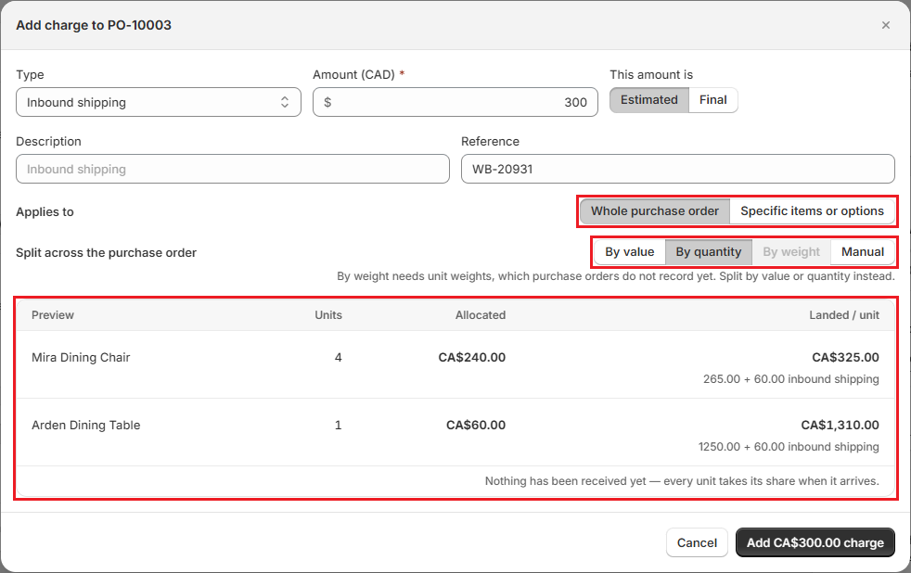
Task: Click units value 1 for Arden Dining Table
Action: (338, 425)
